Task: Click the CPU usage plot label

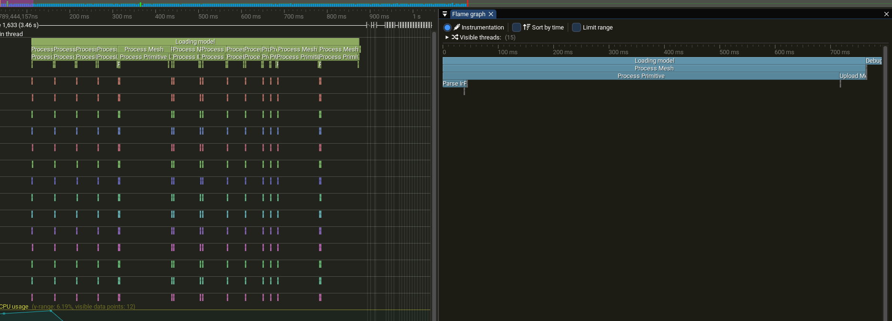Action: click(14, 307)
